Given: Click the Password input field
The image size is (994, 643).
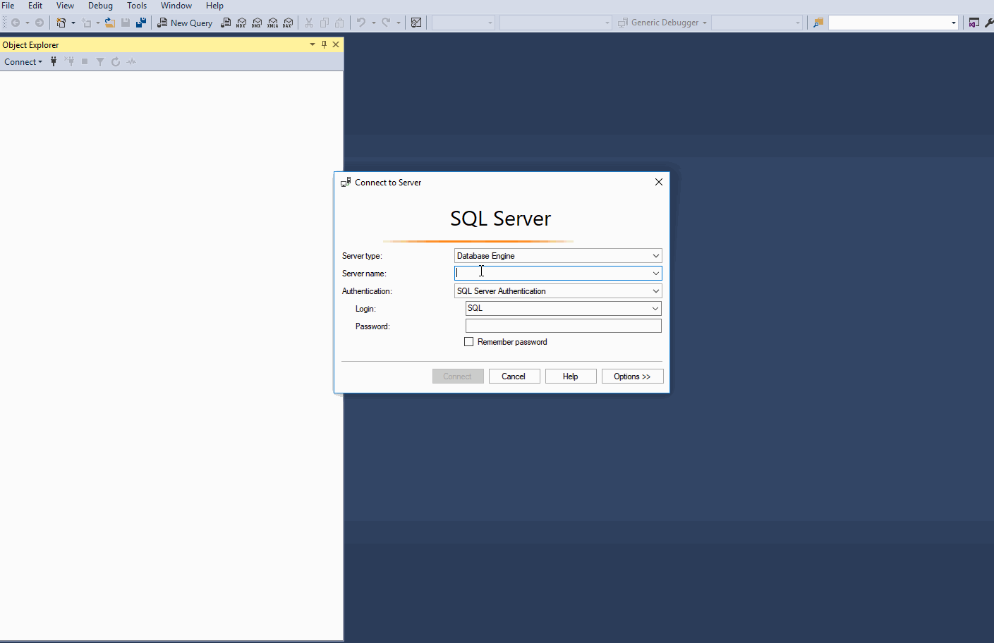Looking at the screenshot, I should point(564,326).
